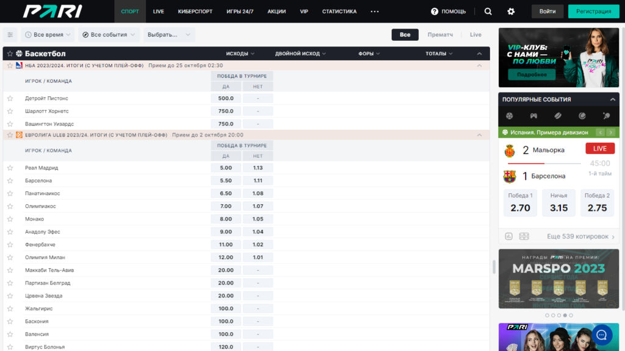
Task: Click the NBA league logo icon
Action: tap(19, 65)
